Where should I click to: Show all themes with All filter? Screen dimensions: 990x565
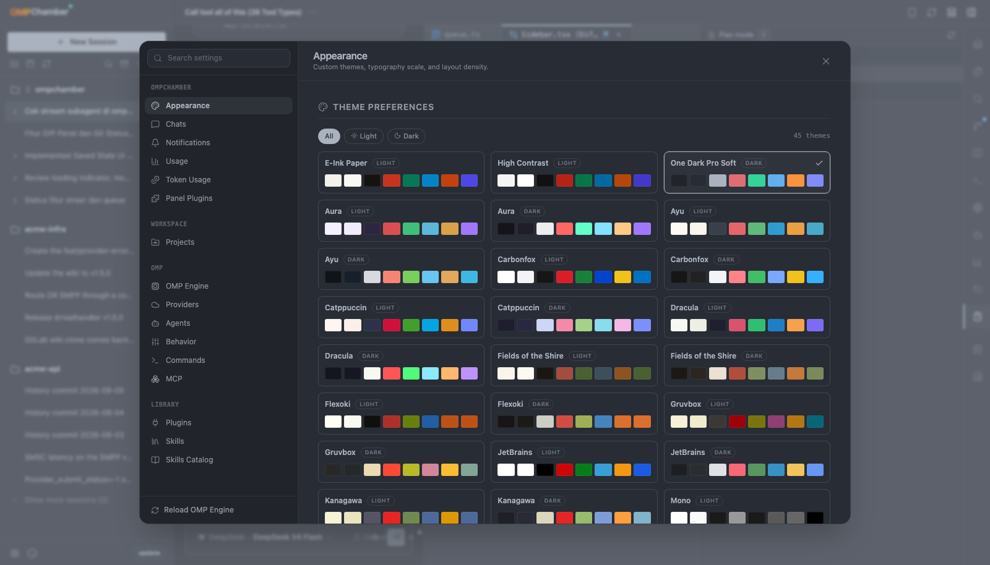(x=329, y=136)
